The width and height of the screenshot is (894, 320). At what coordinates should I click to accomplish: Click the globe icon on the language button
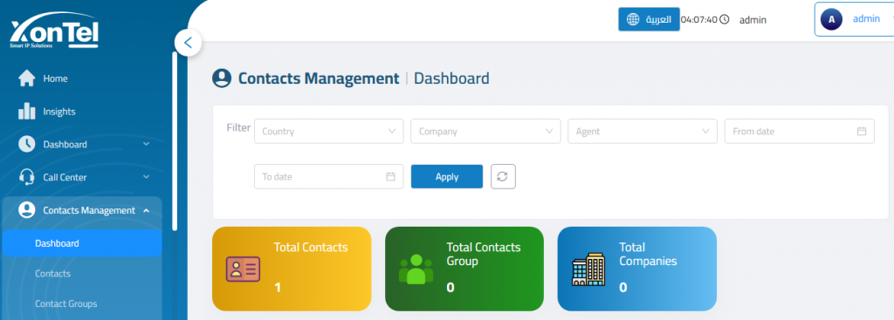633,19
